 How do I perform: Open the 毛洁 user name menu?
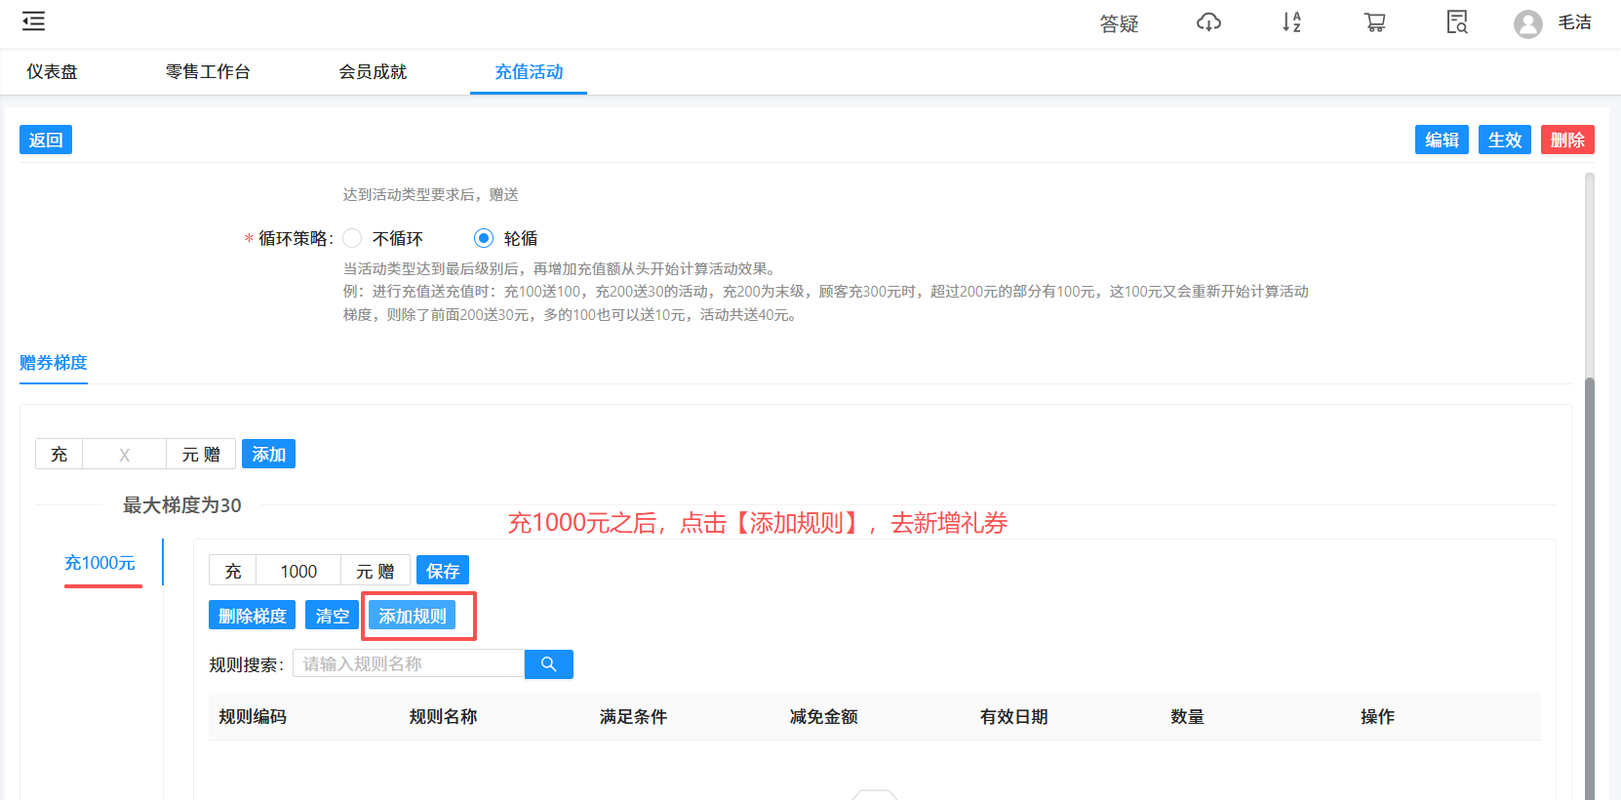tap(1574, 22)
